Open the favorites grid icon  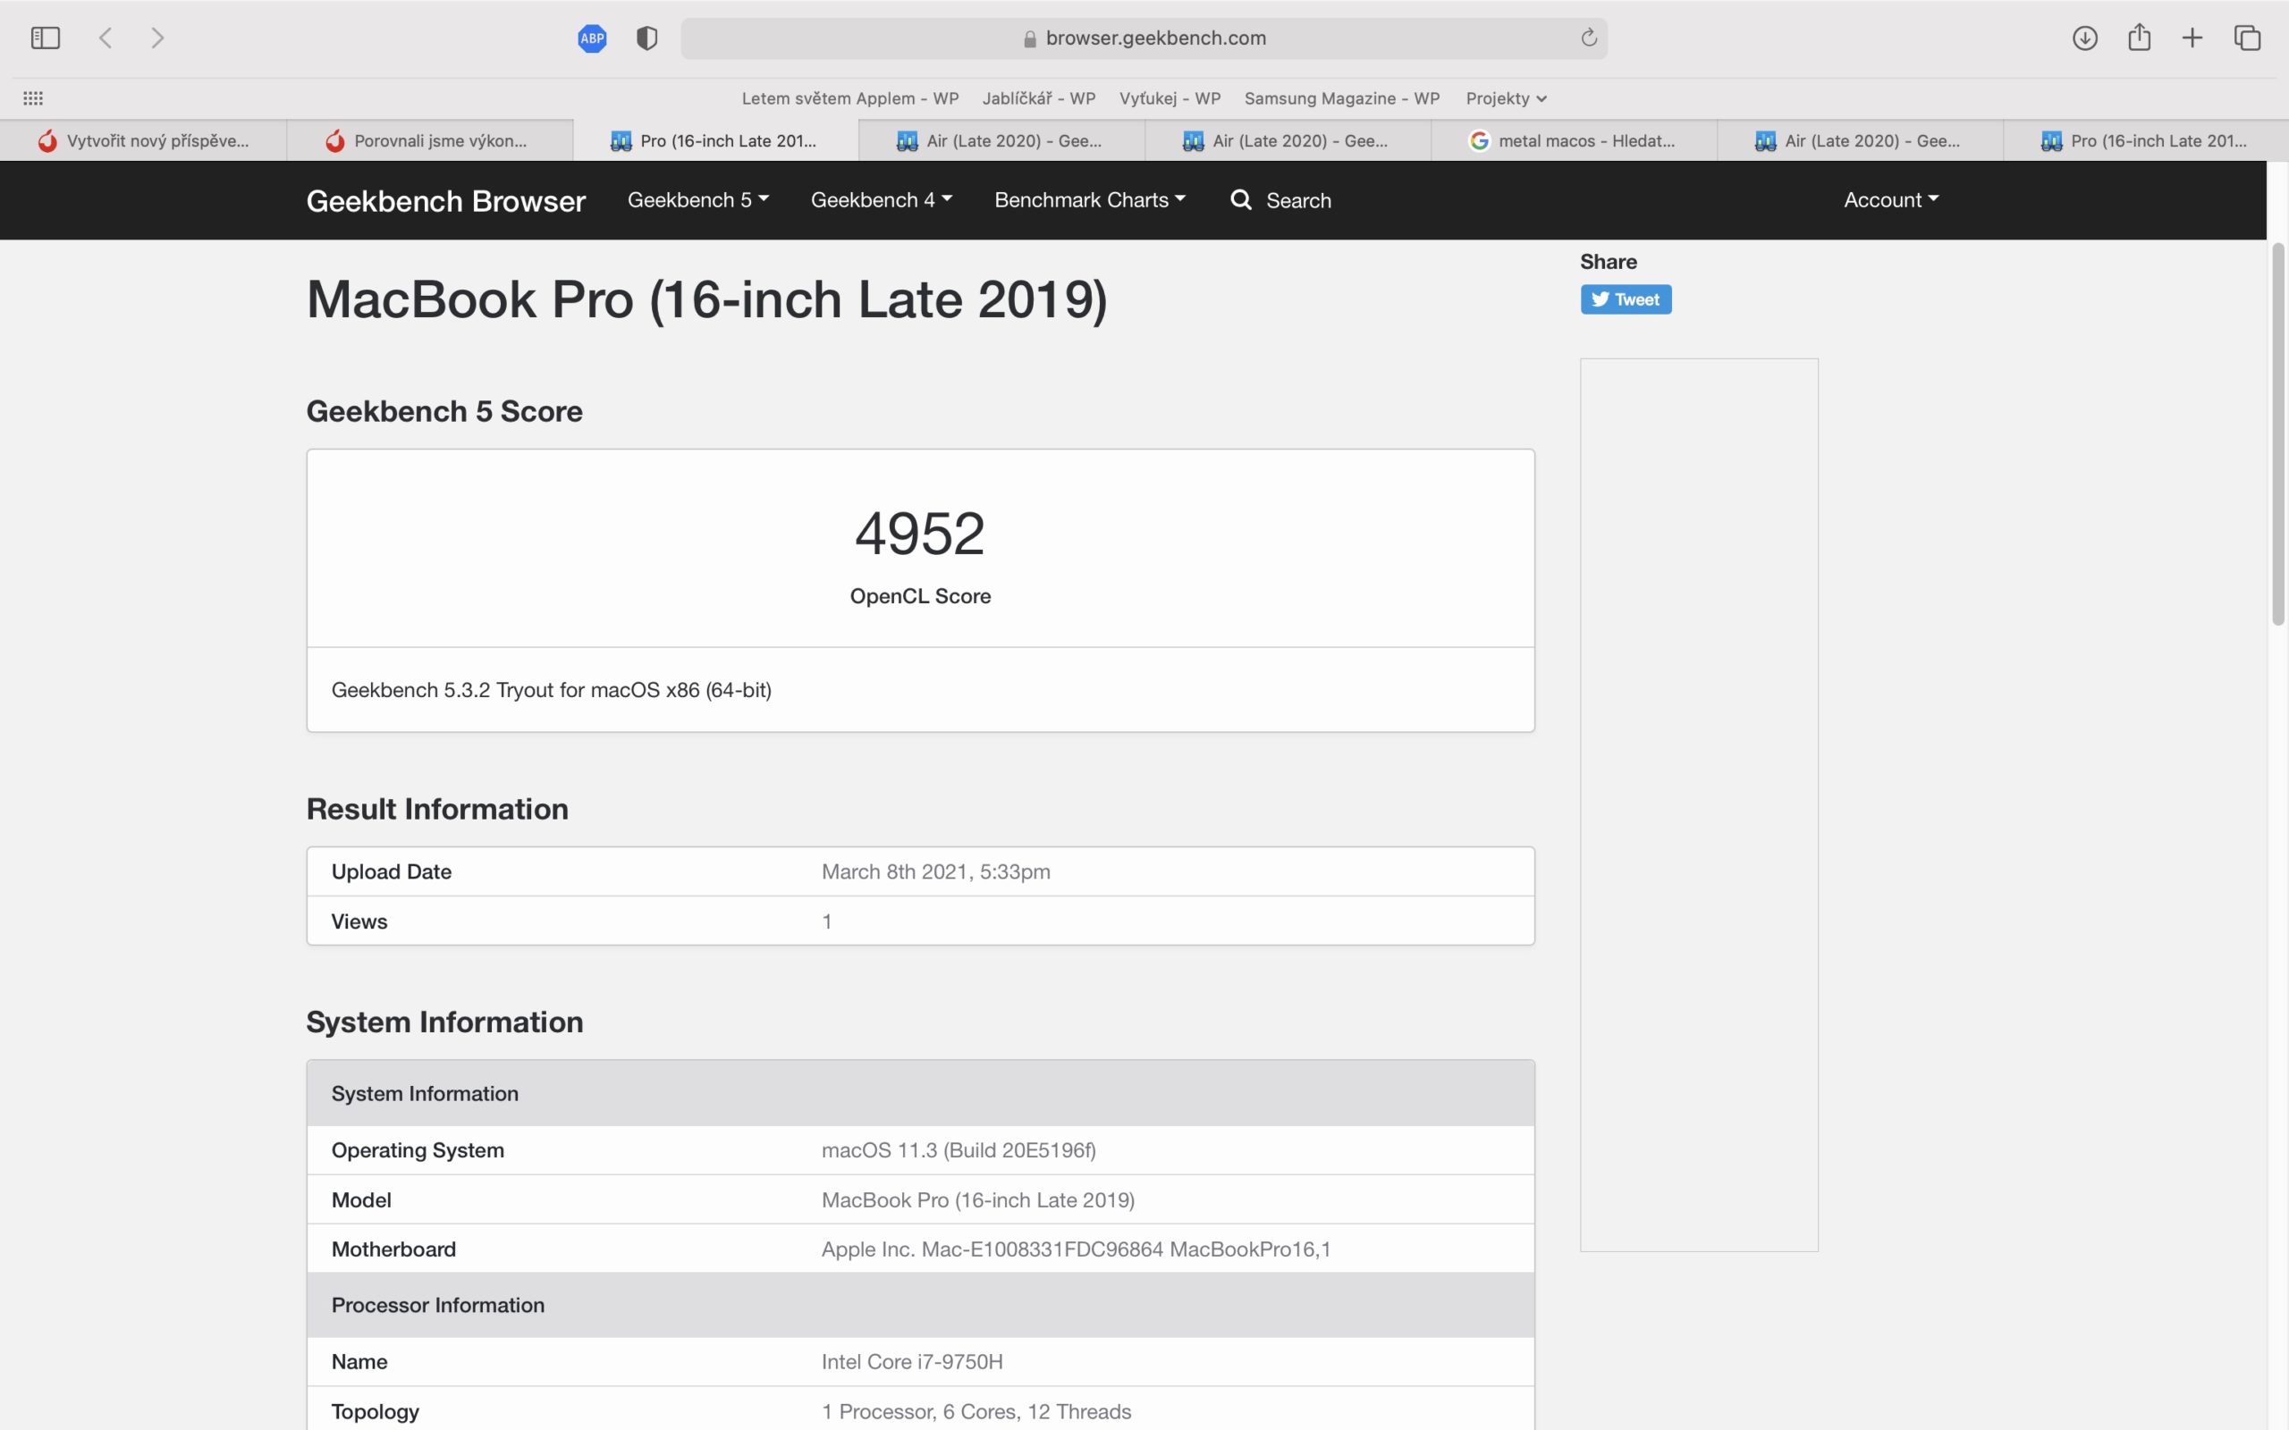[x=33, y=98]
